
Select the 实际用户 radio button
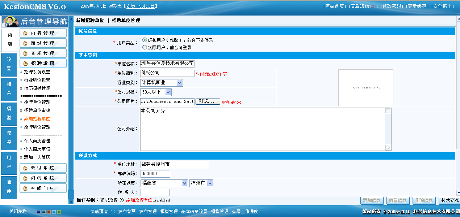(145, 47)
